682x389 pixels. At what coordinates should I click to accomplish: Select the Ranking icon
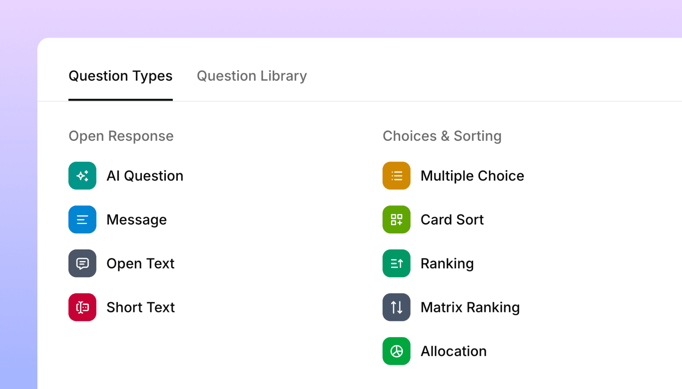point(396,263)
